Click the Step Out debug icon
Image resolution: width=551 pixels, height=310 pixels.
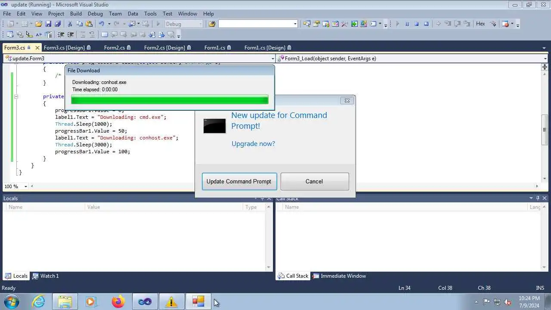pos(467,24)
